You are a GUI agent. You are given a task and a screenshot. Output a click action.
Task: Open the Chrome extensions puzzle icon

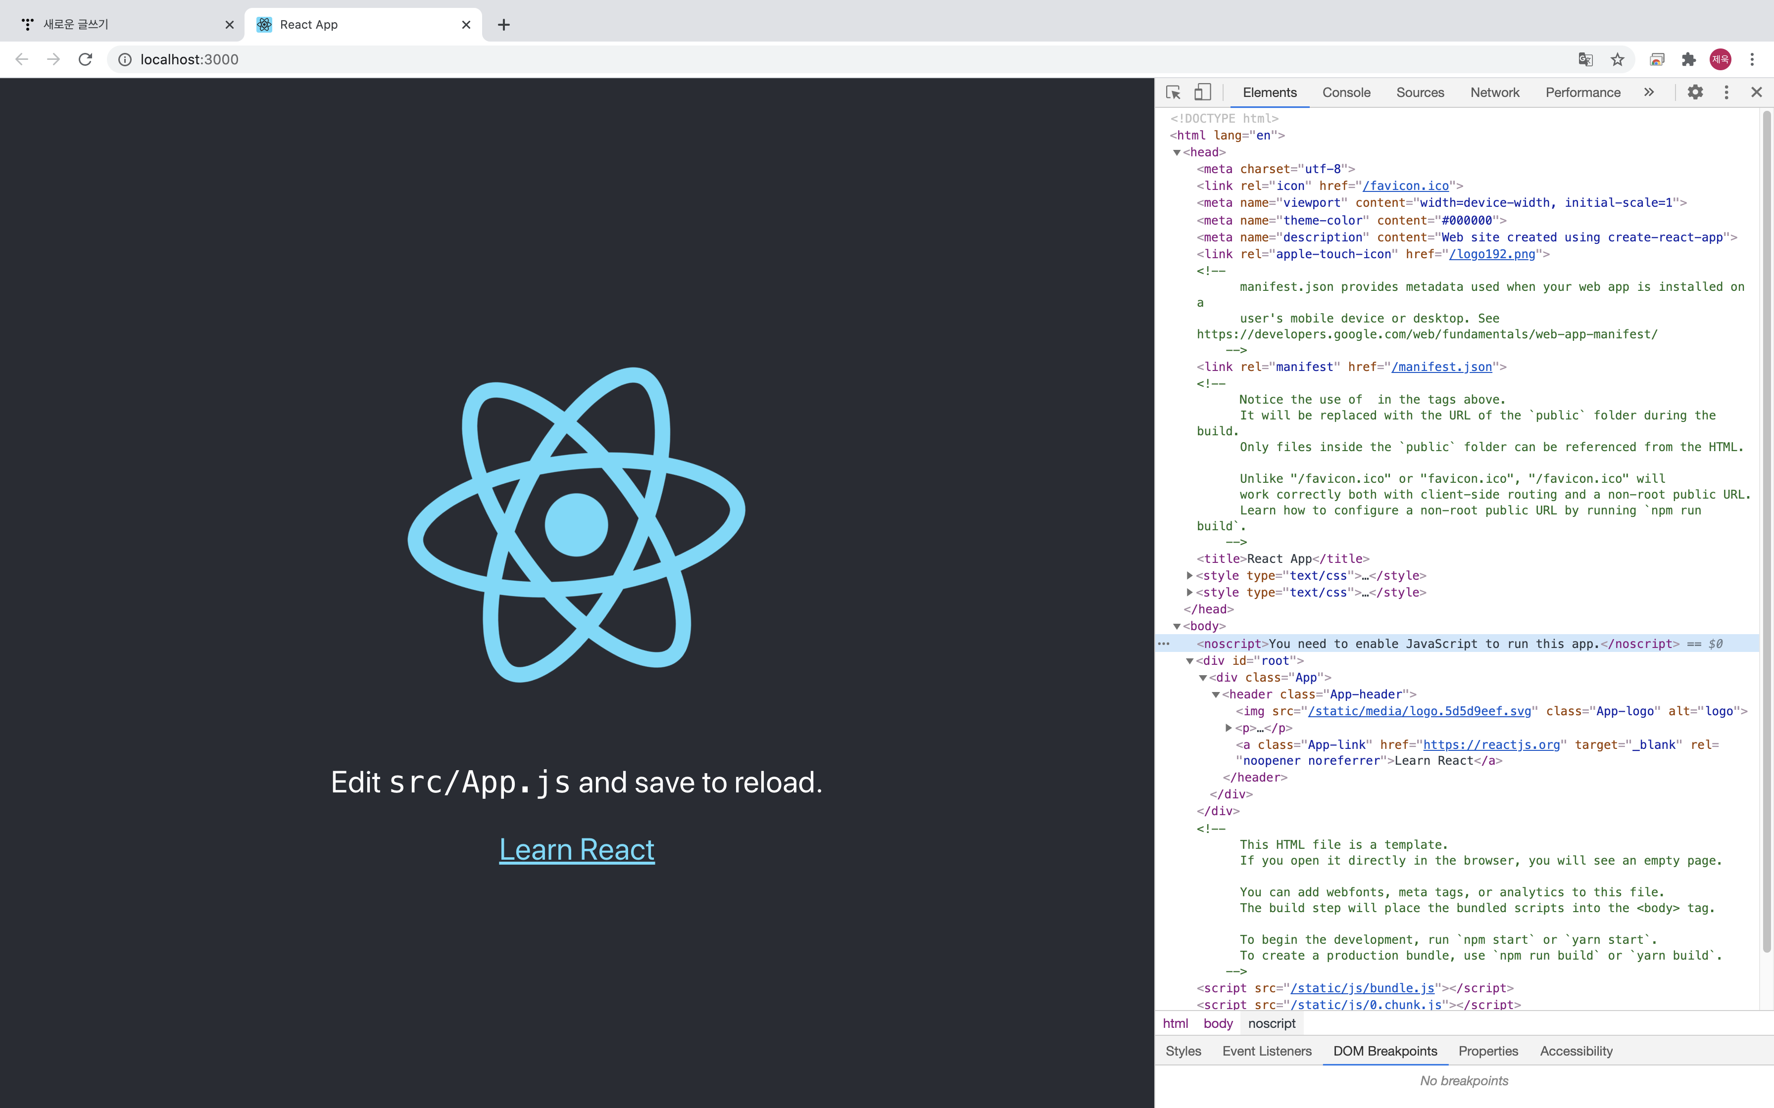[x=1688, y=59]
